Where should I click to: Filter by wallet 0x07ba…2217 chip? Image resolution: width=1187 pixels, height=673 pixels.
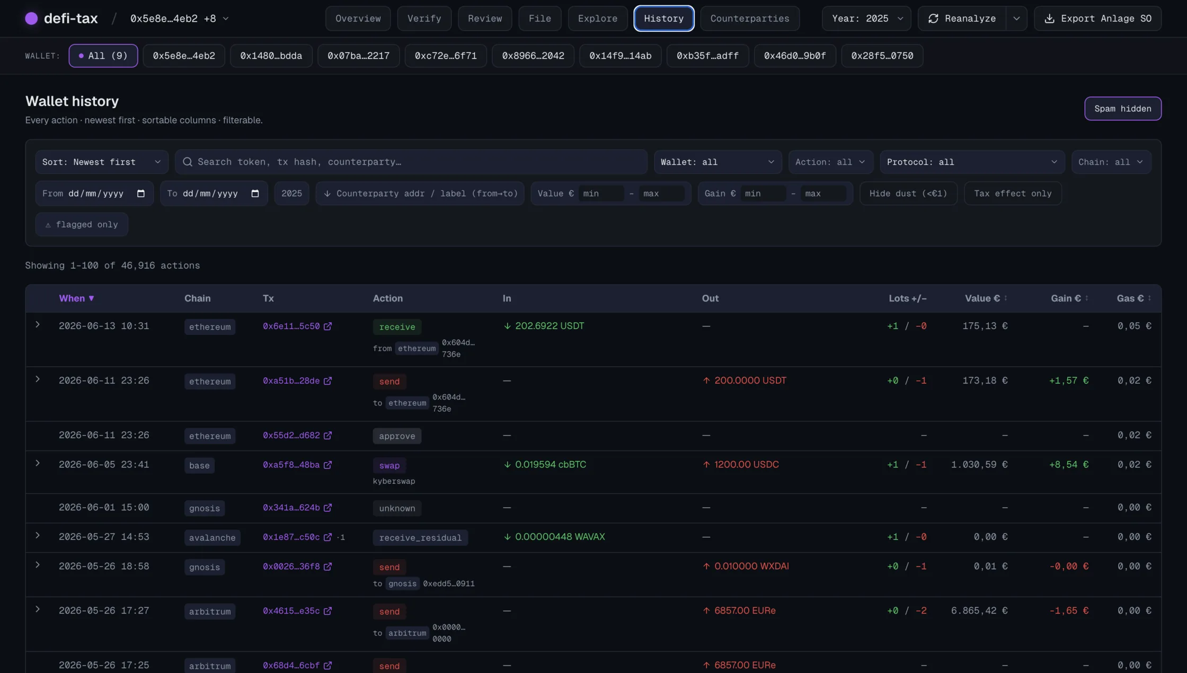[x=358, y=56]
